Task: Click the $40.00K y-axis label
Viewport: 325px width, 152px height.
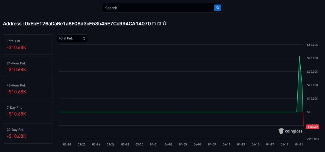Action: tap(312, 58)
